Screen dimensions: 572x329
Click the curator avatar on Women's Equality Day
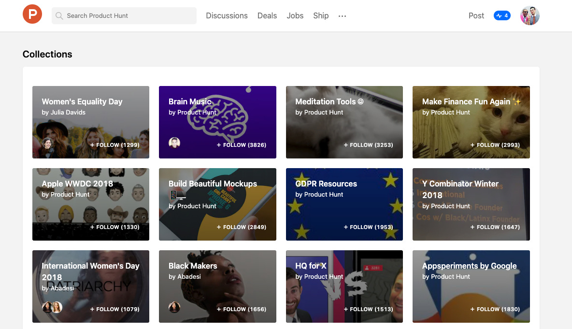pyautogui.click(x=47, y=143)
